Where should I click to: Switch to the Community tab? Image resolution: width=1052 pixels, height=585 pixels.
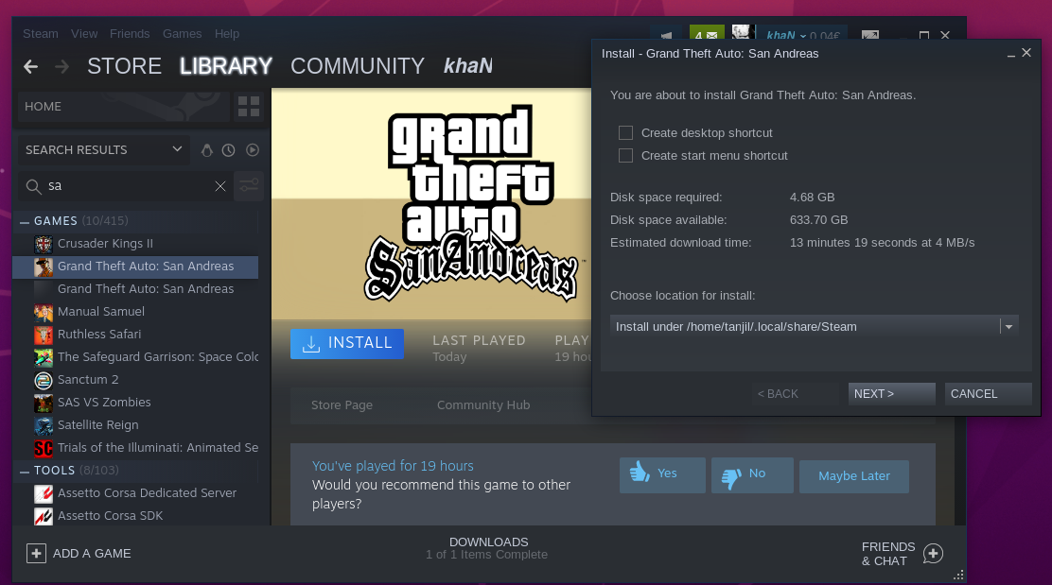[357, 65]
